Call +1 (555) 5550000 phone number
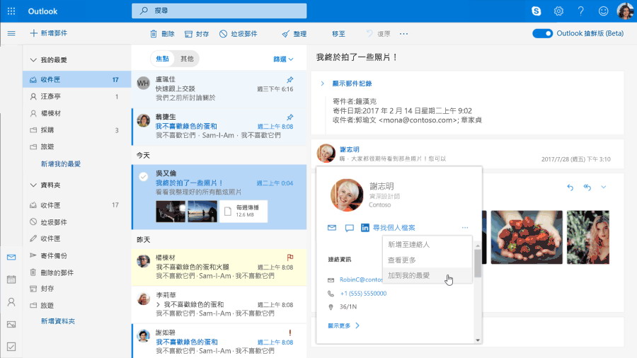This screenshot has height=358, width=637. pos(363,294)
